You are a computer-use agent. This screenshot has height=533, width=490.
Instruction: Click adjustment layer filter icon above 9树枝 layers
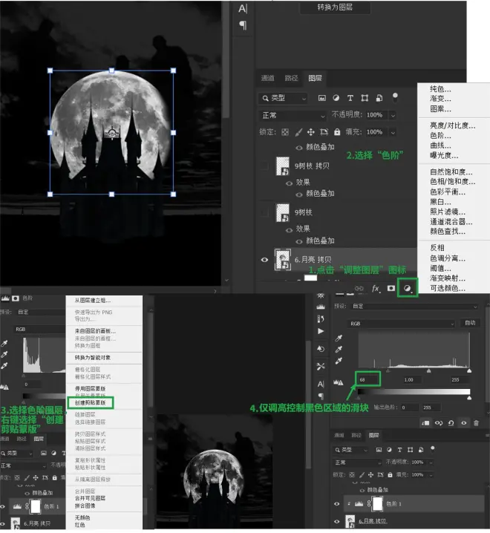click(336, 98)
